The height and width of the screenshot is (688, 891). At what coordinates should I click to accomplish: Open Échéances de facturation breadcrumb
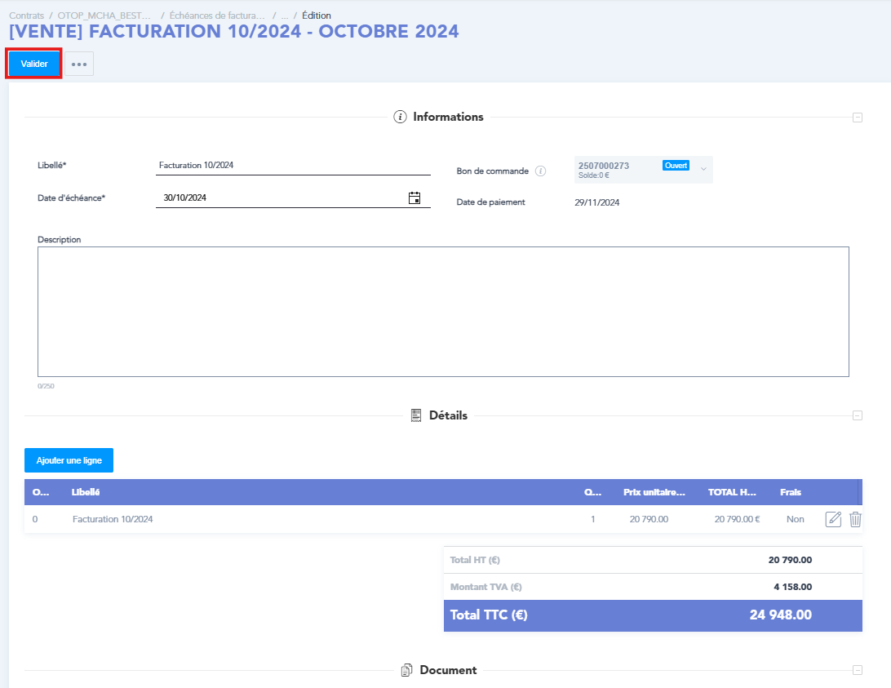[216, 16]
